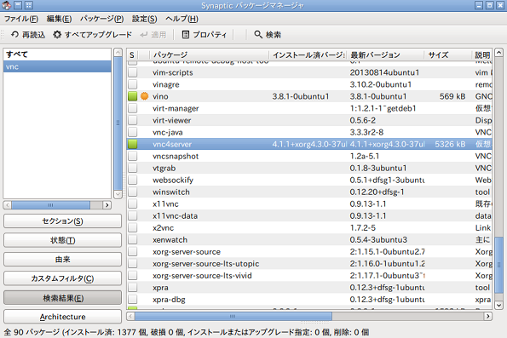
Task: Click the Search (検索) magnifier icon
Action: (258, 34)
